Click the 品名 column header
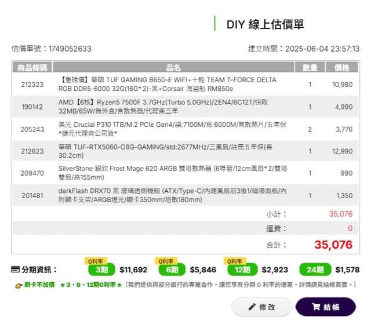The image size is (371, 328). [173, 68]
